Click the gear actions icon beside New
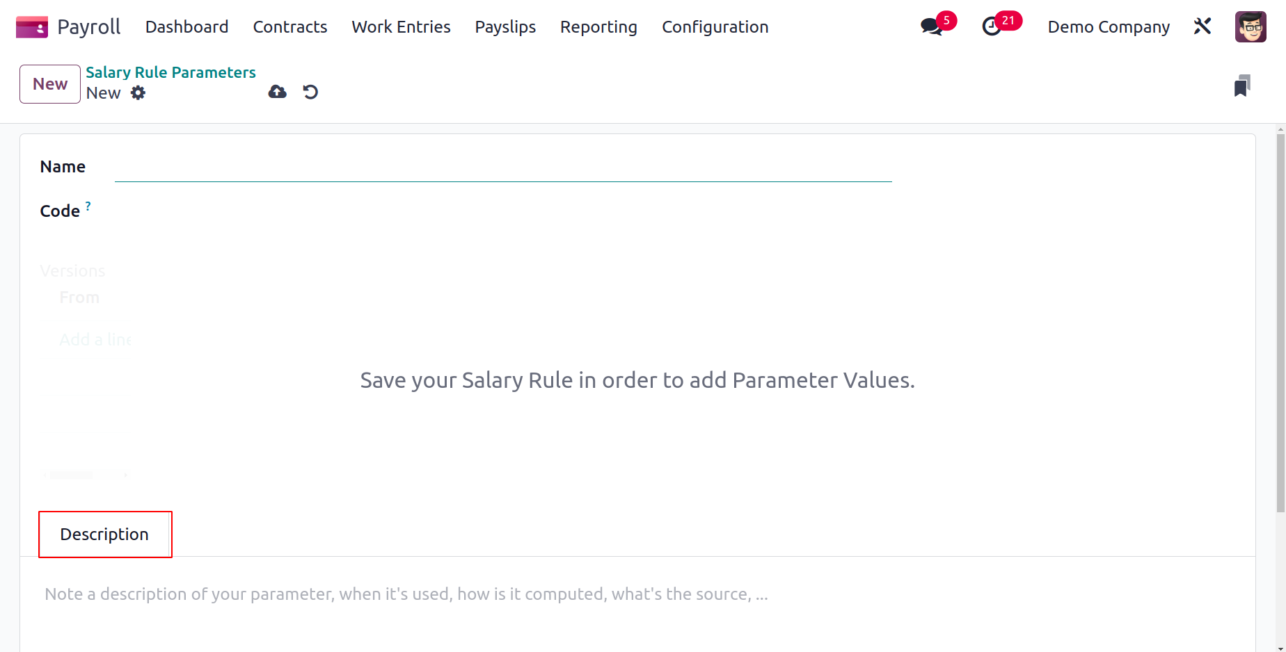This screenshot has height=652, width=1286. pos(138,93)
